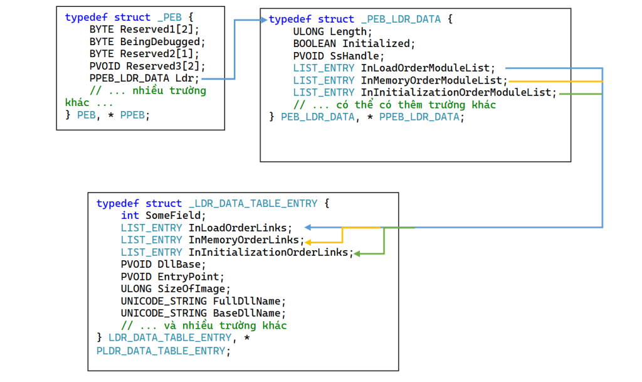Select the SizeOfImage field
The image size is (642, 382).
[193, 289]
